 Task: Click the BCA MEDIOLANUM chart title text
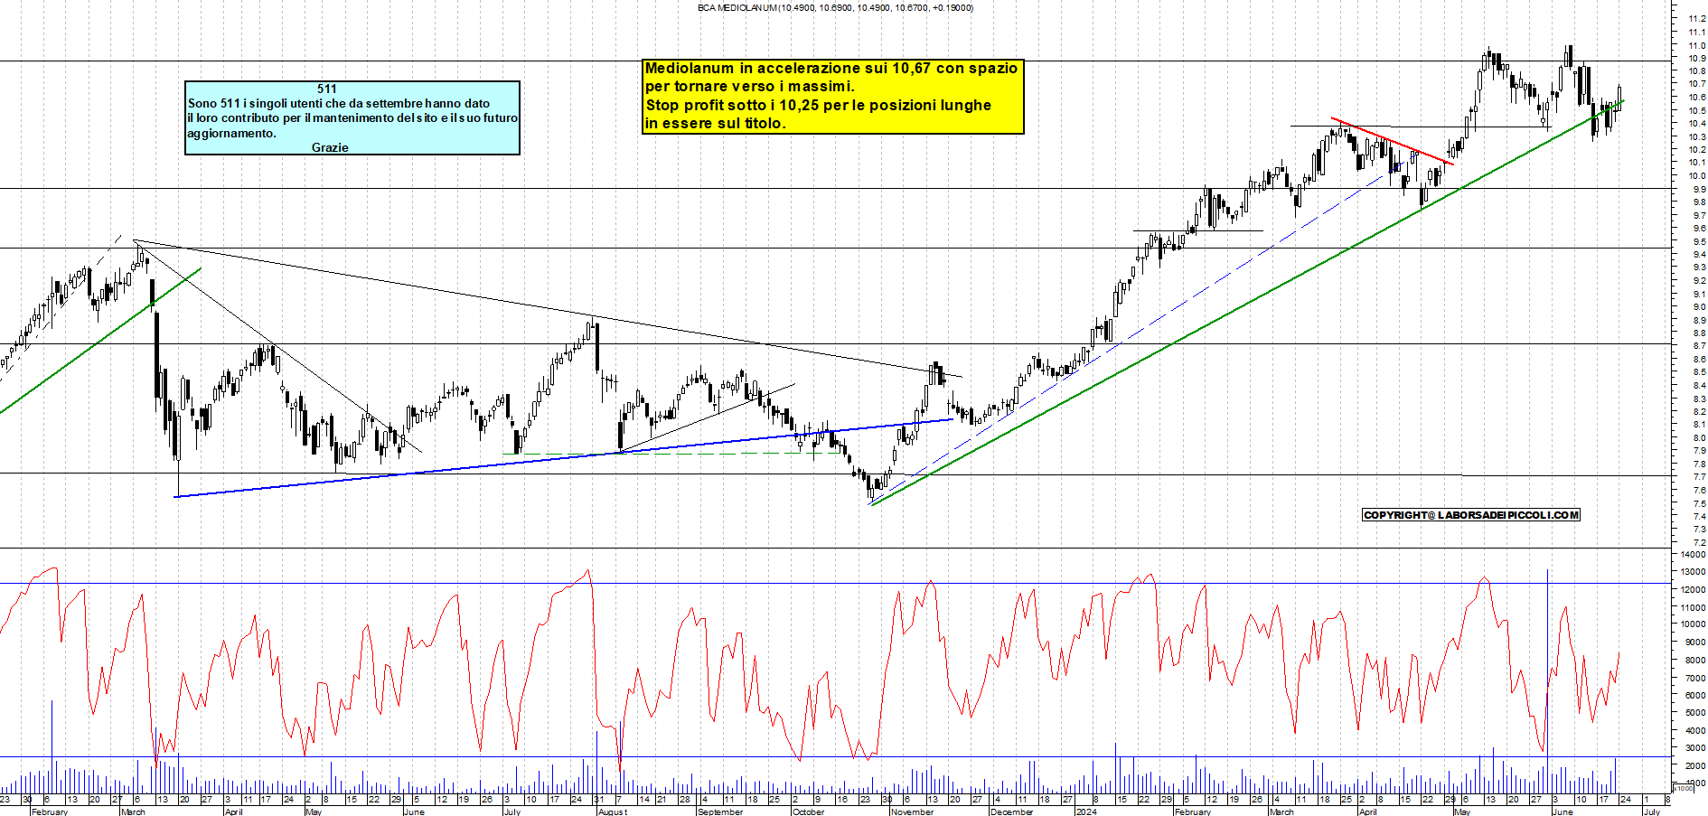click(835, 7)
